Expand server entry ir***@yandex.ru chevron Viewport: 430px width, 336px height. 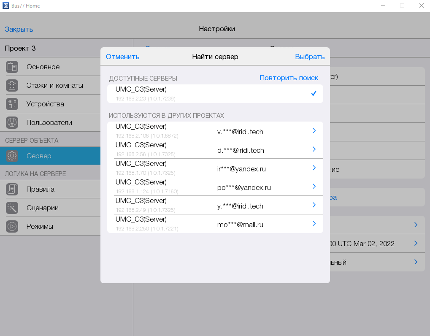[314, 168]
